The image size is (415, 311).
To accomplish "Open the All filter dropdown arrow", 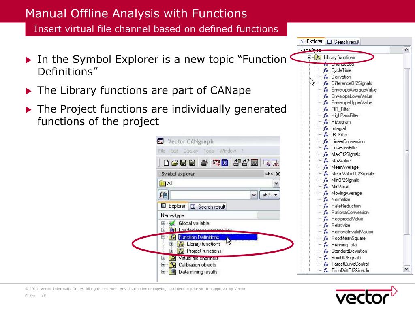I will (276, 183).
